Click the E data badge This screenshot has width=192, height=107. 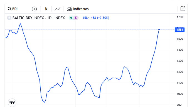click(x=76, y=18)
